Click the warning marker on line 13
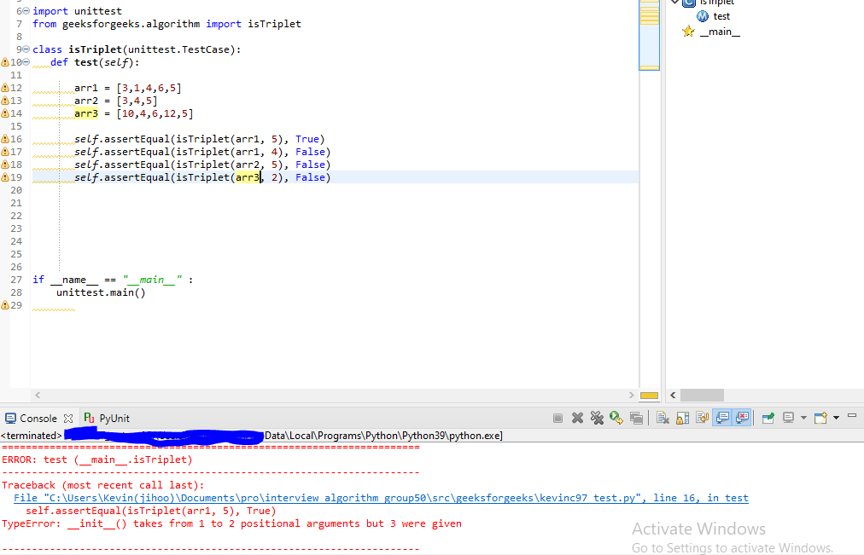This screenshot has width=864, height=555. [x=5, y=101]
